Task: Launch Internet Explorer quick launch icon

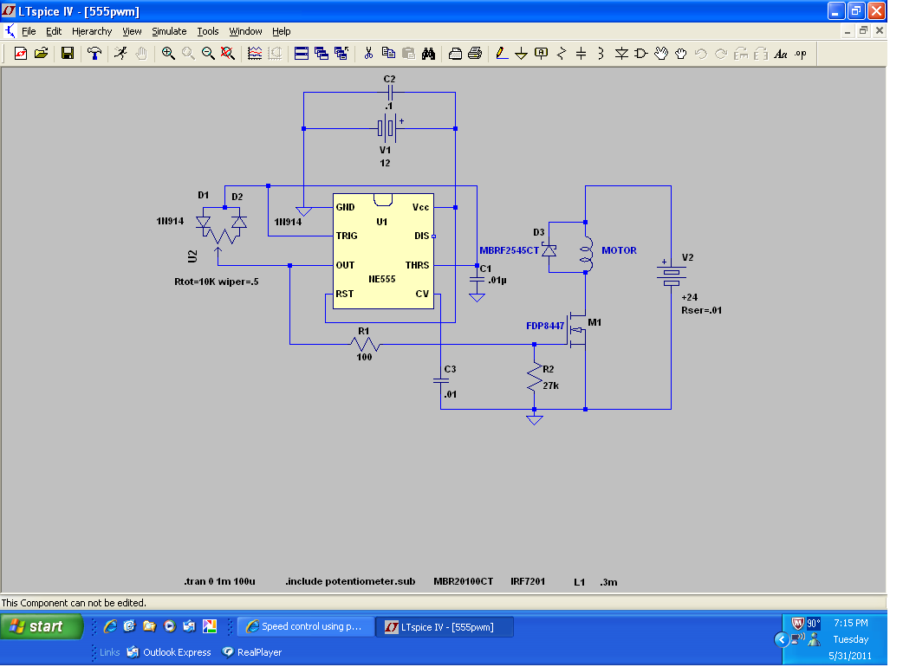Action: 110,626
